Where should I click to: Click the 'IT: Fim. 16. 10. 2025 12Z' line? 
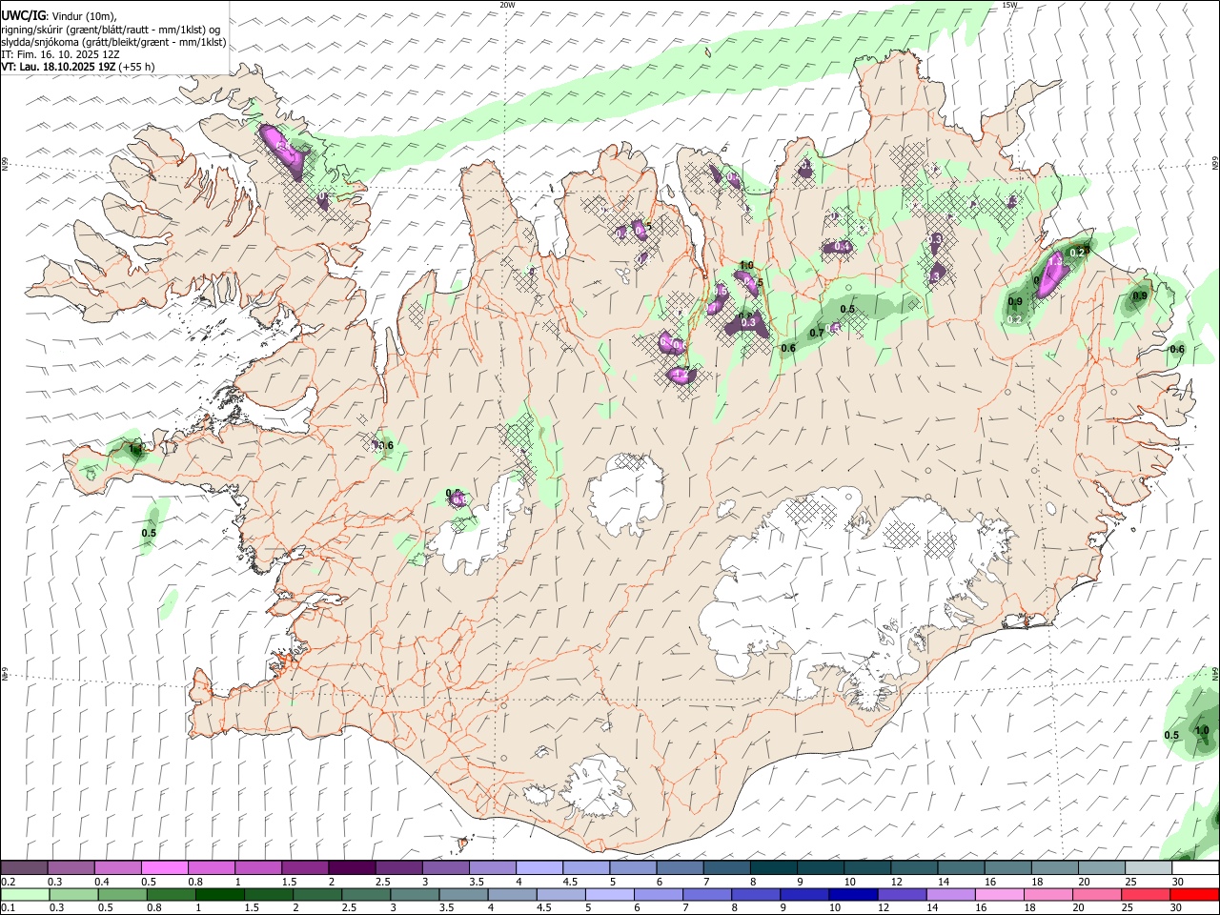click(x=60, y=54)
